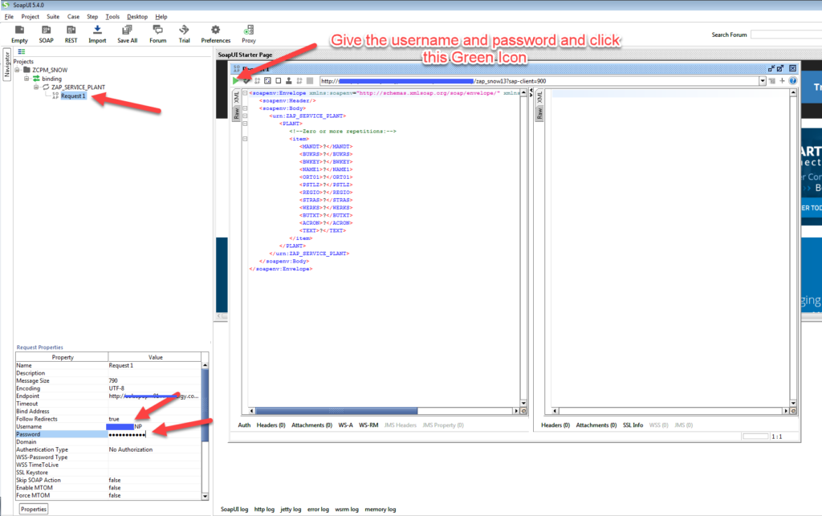Click the SOAP icon beside Request 1
Image resolution: width=822 pixels, height=516 pixels.
click(55, 95)
